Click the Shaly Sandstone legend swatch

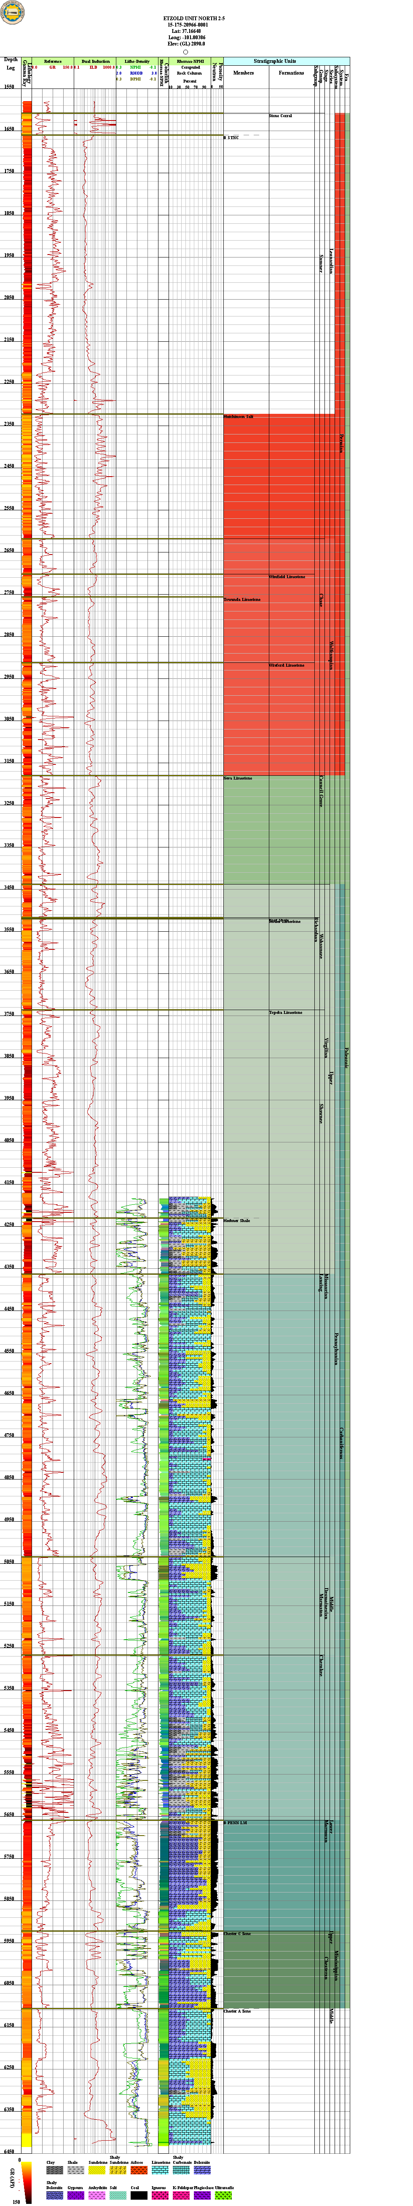118,2171
